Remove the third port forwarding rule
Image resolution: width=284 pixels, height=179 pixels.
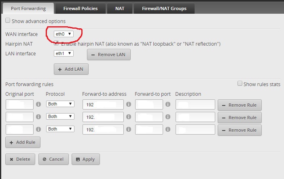point(239,130)
